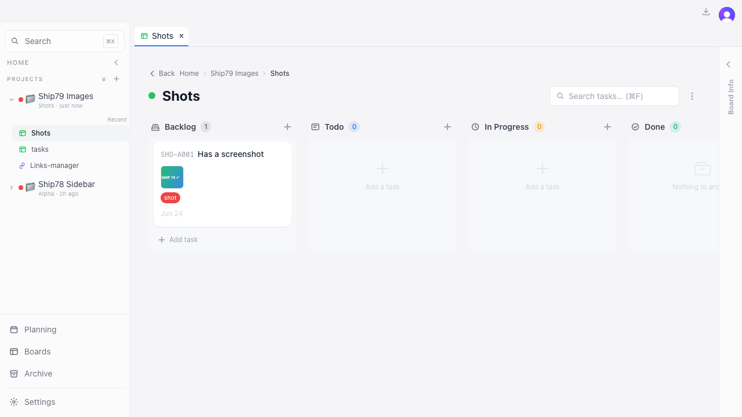Add a new project with the plus icon
742x417 pixels.
[117, 79]
